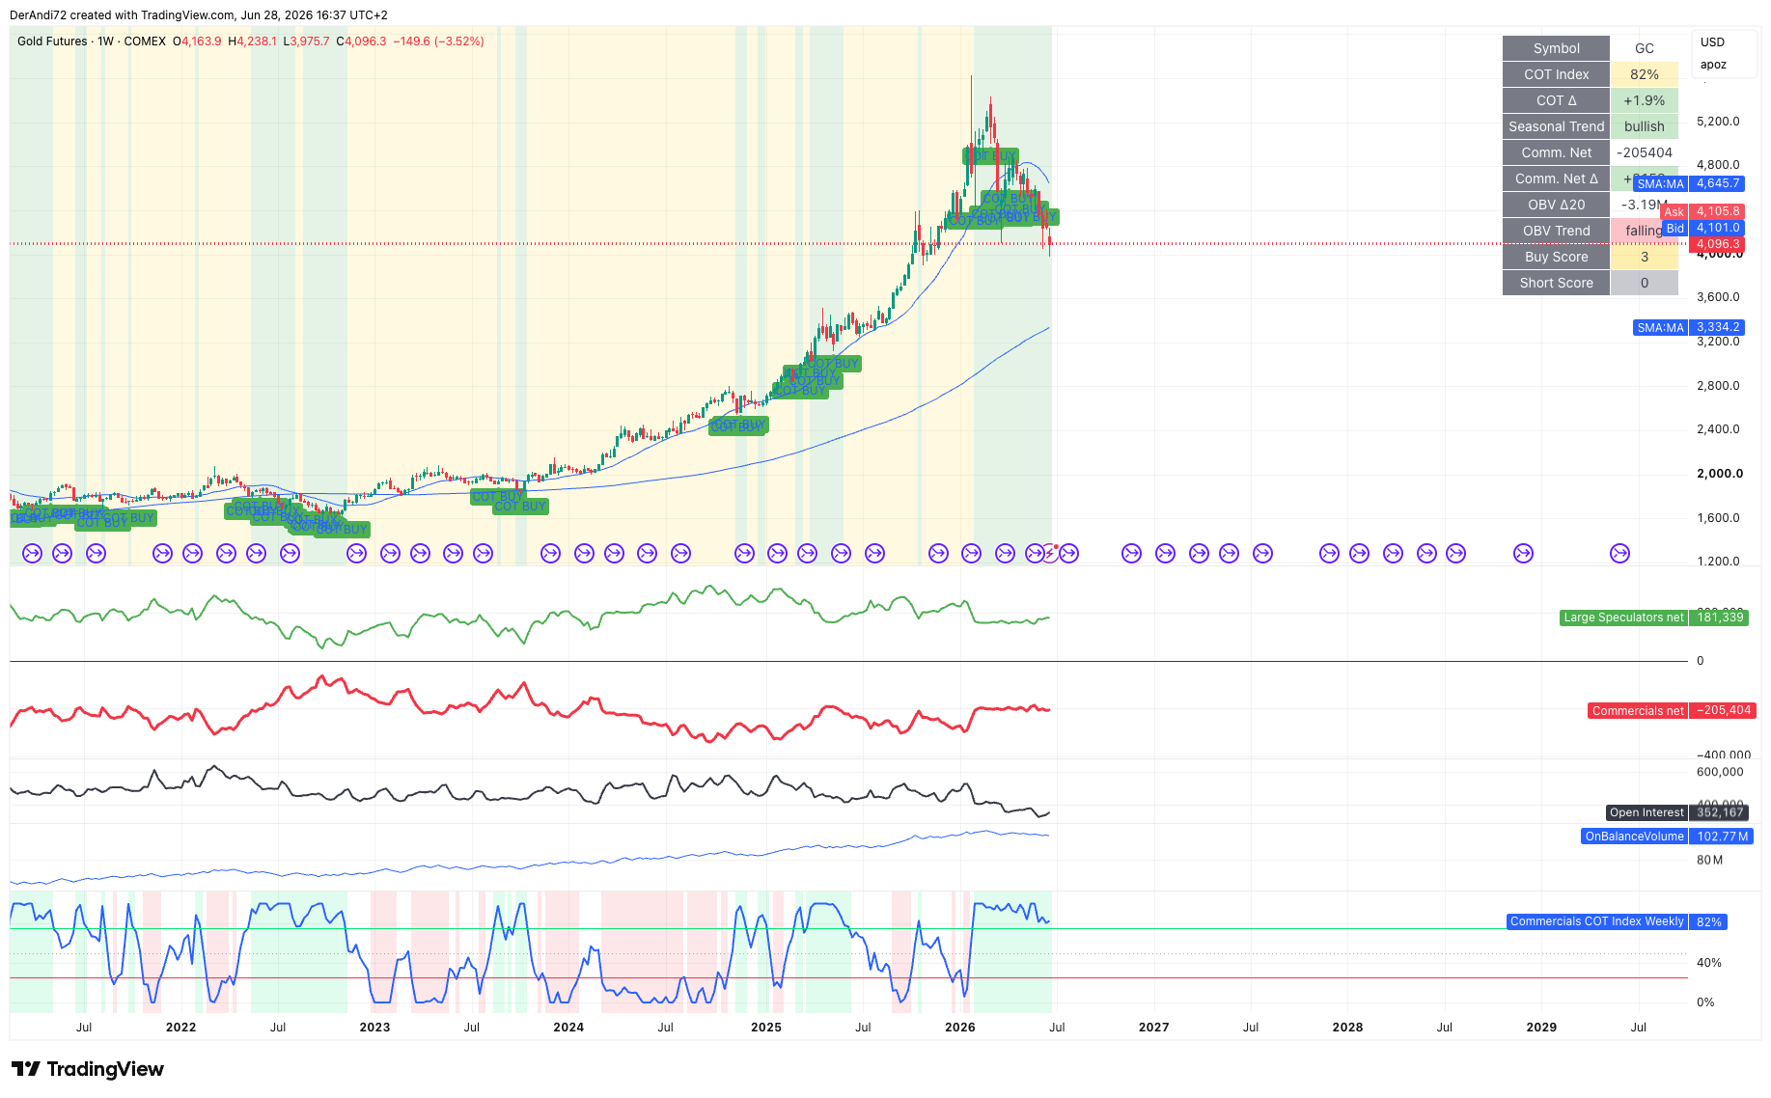Screen dimensions: 1771x1098
Task: Click the bullish seasonal trend value
Action: tap(1645, 126)
